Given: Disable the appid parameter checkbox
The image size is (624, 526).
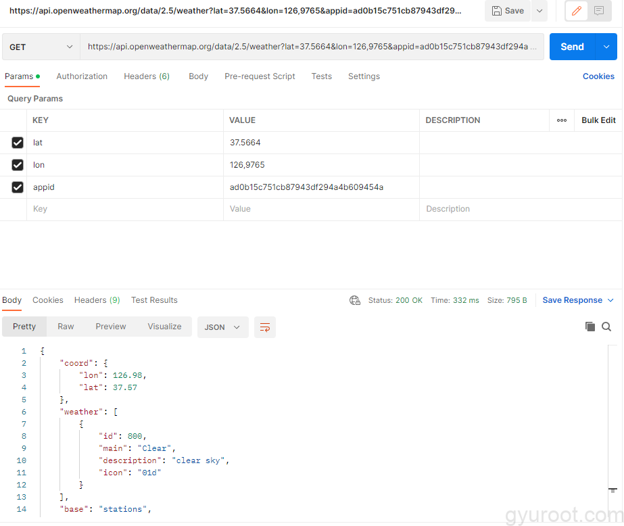Looking at the screenshot, I should point(18,187).
